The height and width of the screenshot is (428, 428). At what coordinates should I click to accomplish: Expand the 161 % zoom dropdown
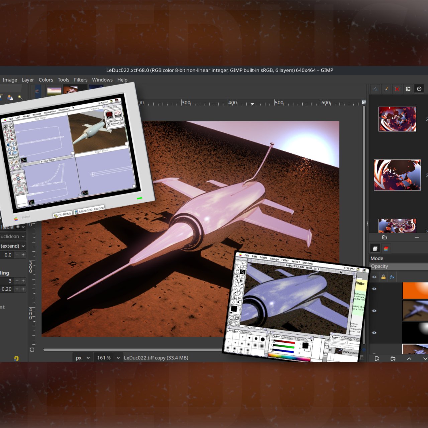pyautogui.click(x=118, y=358)
